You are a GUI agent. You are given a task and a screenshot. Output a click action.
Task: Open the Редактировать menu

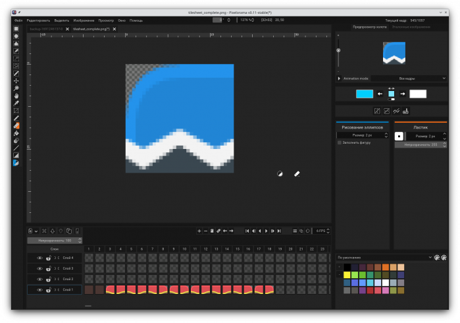[x=38, y=20]
